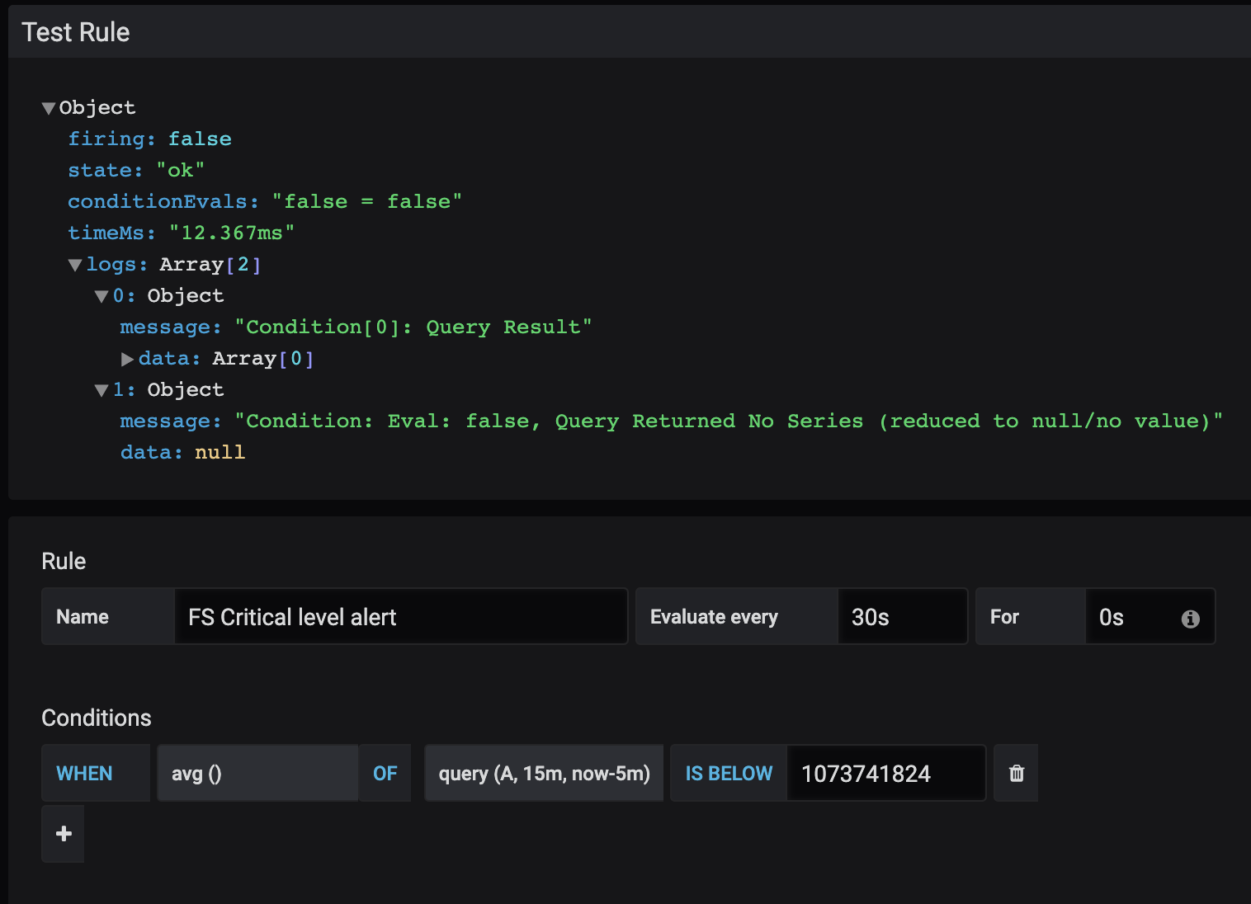Collapse the logs Array[2] node
Screen dimensions: 1251x904
coord(75,265)
